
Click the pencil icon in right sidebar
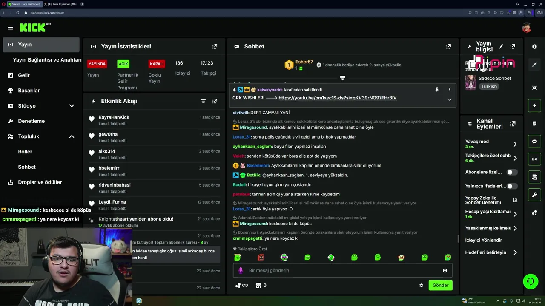click(x=534, y=65)
